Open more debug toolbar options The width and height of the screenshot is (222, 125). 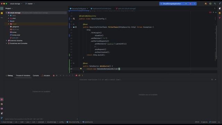(83, 76)
